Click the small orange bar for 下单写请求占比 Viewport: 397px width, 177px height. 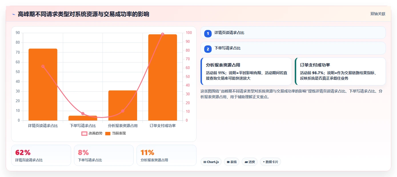click(83, 118)
